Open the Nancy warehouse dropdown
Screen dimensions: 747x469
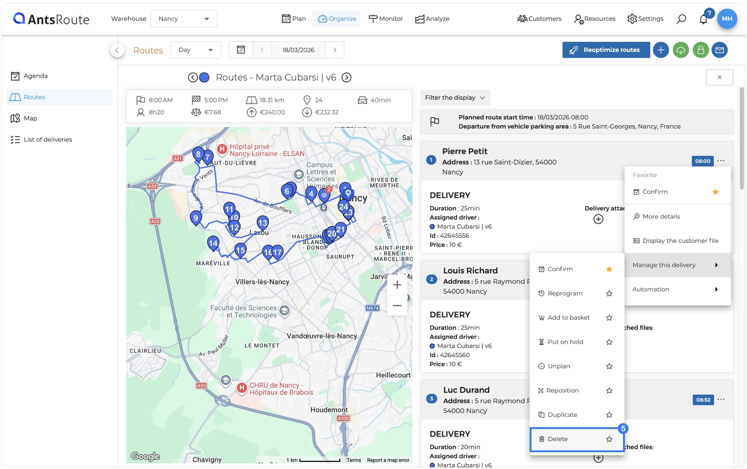pyautogui.click(x=183, y=19)
